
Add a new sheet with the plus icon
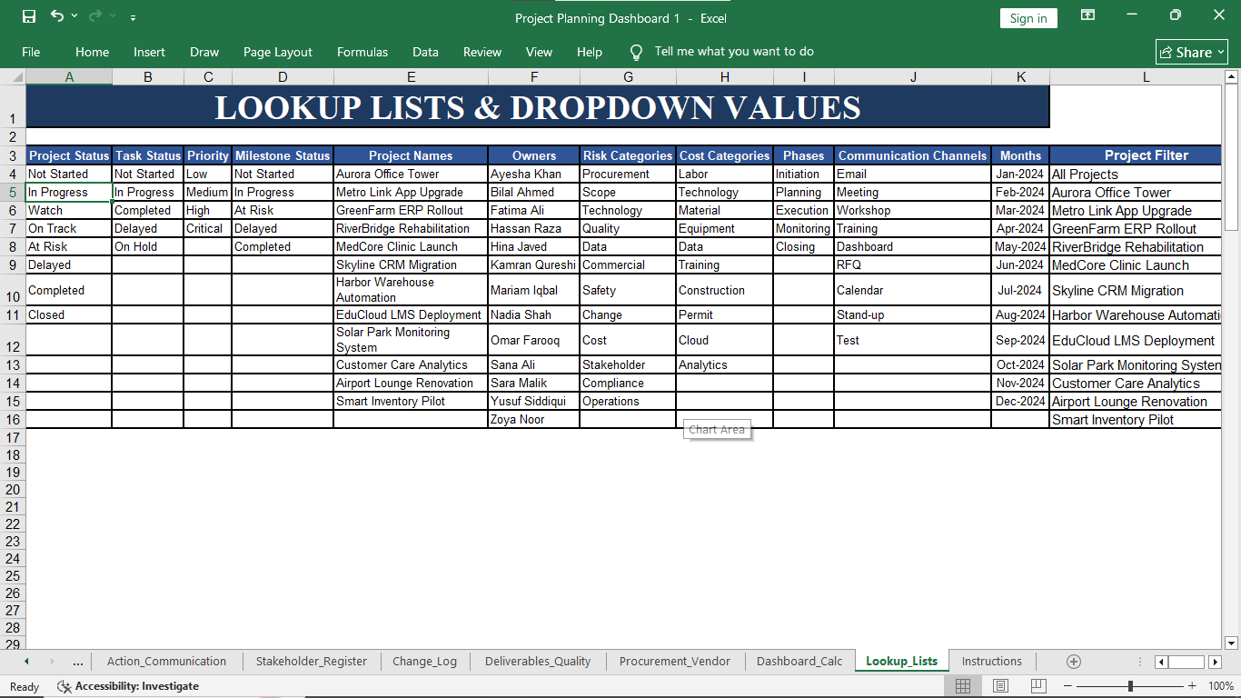pyautogui.click(x=1074, y=662)
